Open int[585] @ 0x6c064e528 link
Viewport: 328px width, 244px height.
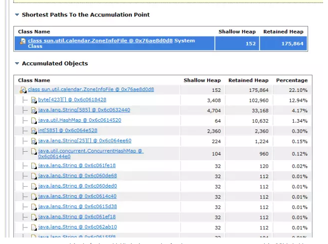[68, 130]
